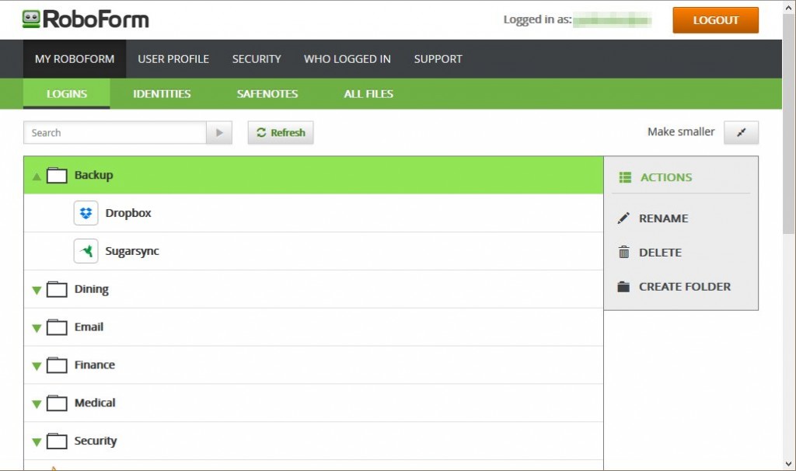Click the scrollbar down arrow
This screenshot has width=796, height=471.
point(788,463)
